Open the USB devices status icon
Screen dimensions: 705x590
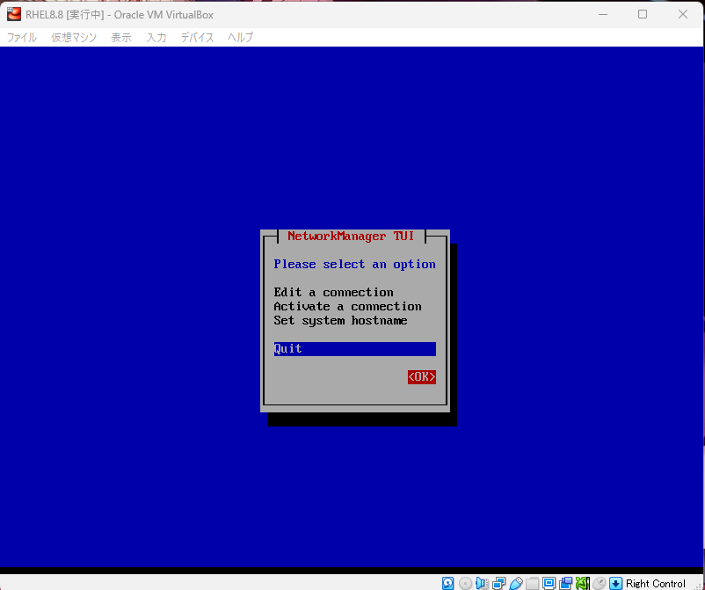coord(516,583)
